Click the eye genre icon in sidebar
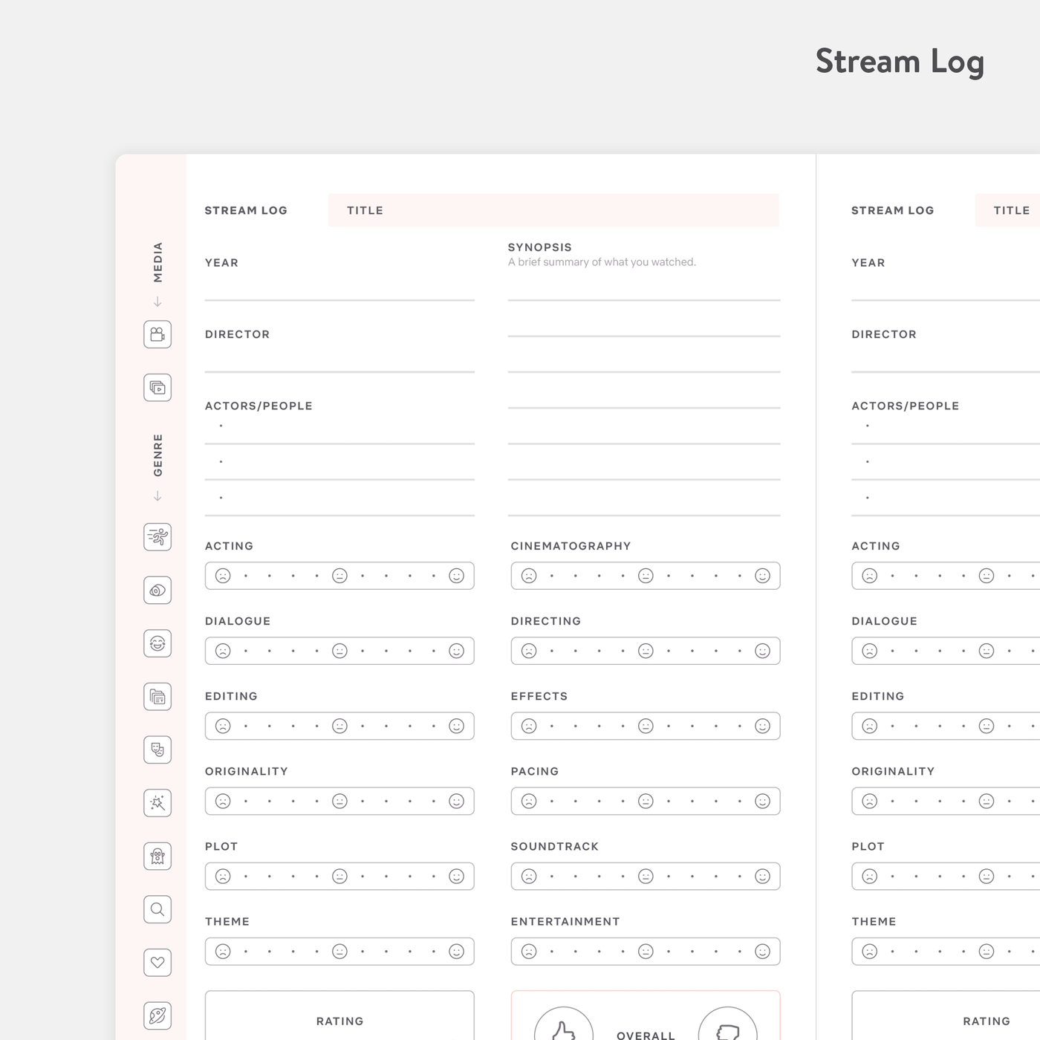The image size is (1040, 1040). (x=157, y=591)
